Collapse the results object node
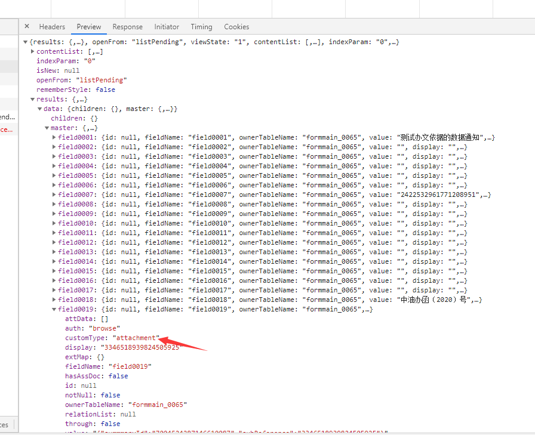535x435 pixels. pos(33,100)
